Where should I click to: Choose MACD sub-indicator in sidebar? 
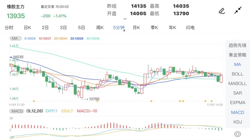tap(237, 112)
